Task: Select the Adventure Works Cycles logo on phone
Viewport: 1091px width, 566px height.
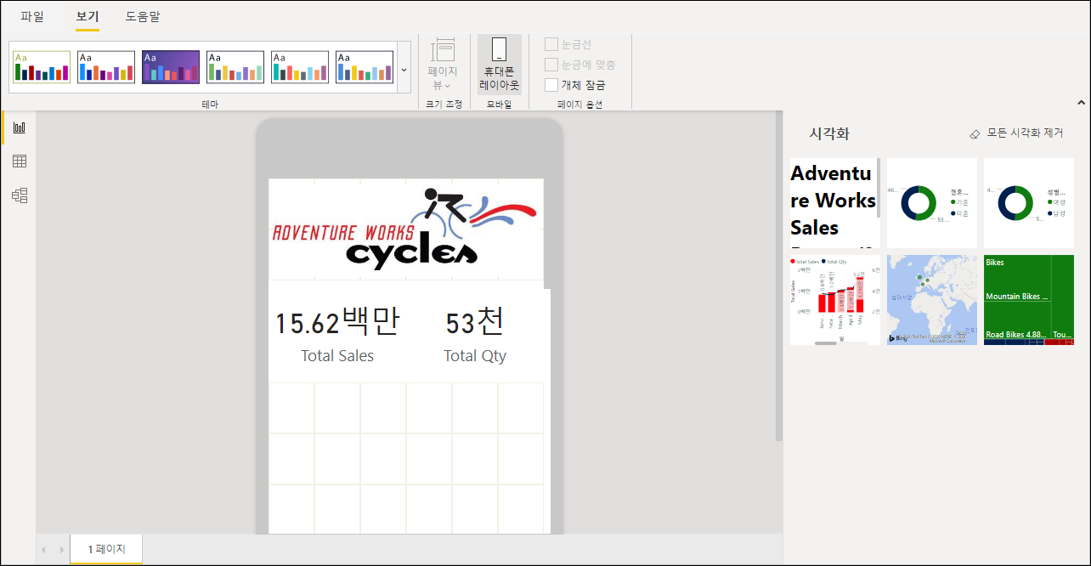Action: point(406,229)
